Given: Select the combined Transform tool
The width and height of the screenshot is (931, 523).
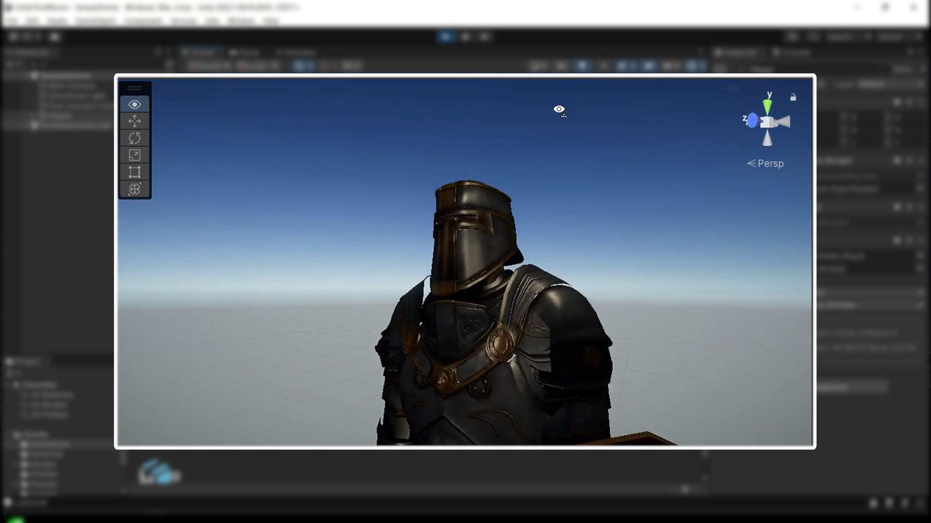Looking at the screenshot, I should click(135, 189).
